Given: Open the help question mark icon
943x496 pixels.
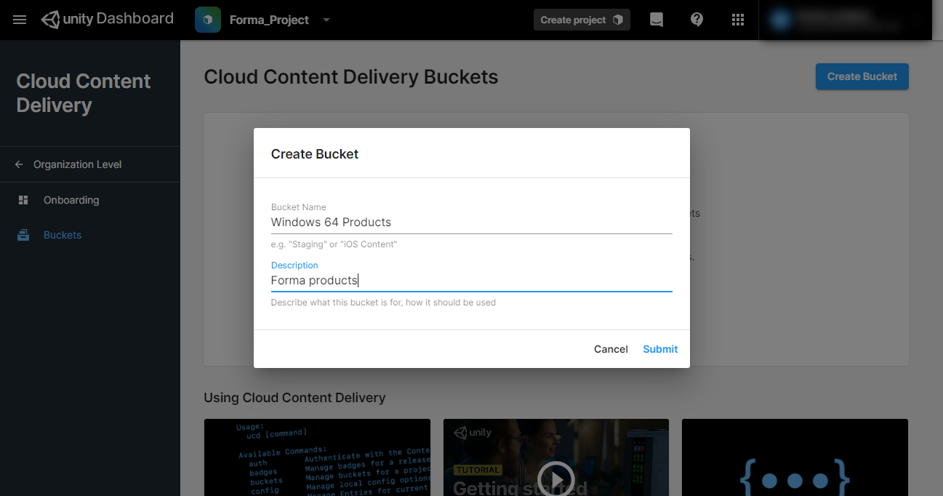Looking at the screenshot, I should pos(697,20).
